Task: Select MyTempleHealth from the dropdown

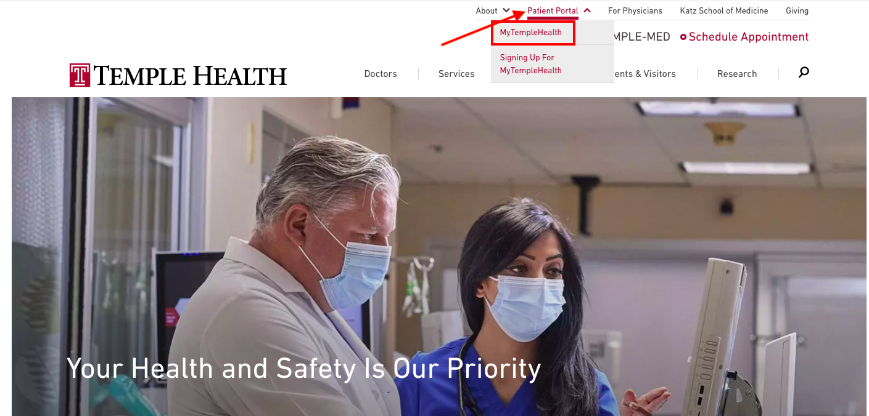Action: 531,33
